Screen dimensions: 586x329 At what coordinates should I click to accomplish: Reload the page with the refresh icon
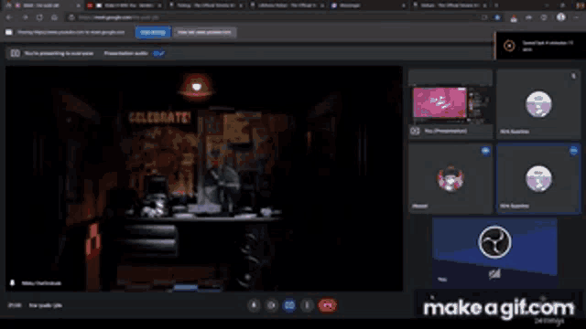tap(39, 17)
